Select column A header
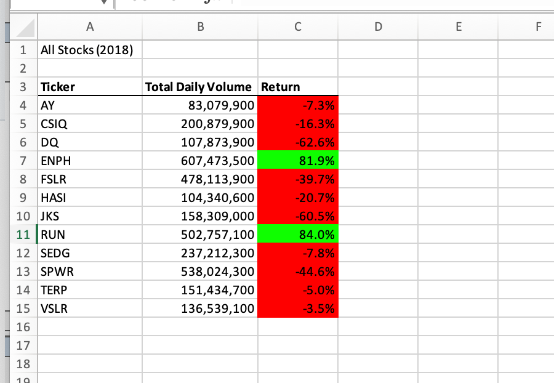Image resolution: width=554 pixels, height=383 pixels. pyautogui.click(x=90, y=26)
